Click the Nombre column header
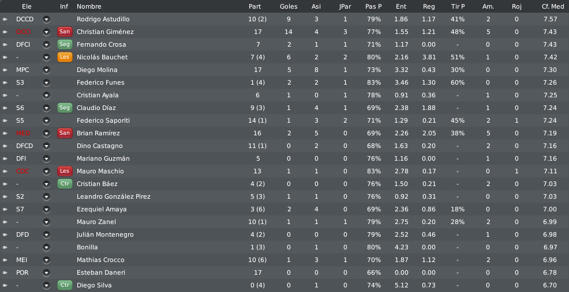Image resolution: width=569 pixels, height=292 pixels. 89,6
